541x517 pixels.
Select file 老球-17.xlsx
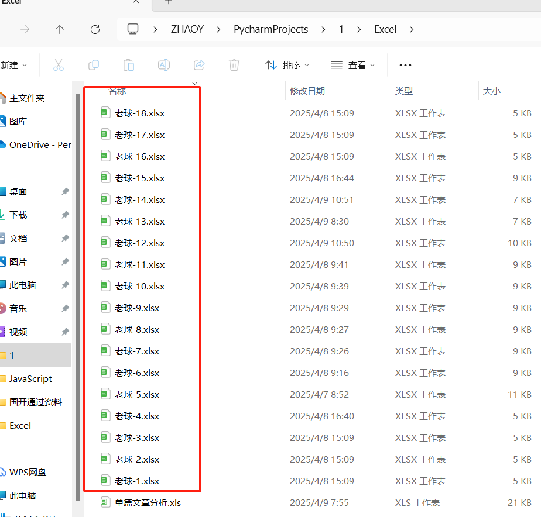(139, 135)
